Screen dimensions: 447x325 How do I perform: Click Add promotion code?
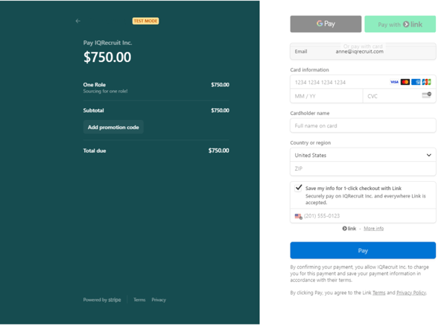[113, 127]
